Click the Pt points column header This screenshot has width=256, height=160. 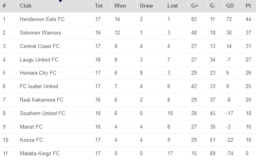248,6
